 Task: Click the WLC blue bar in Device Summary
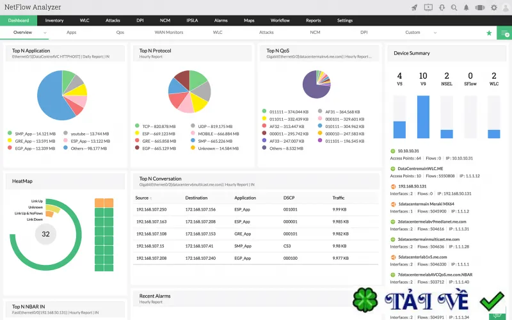point(493,134)
